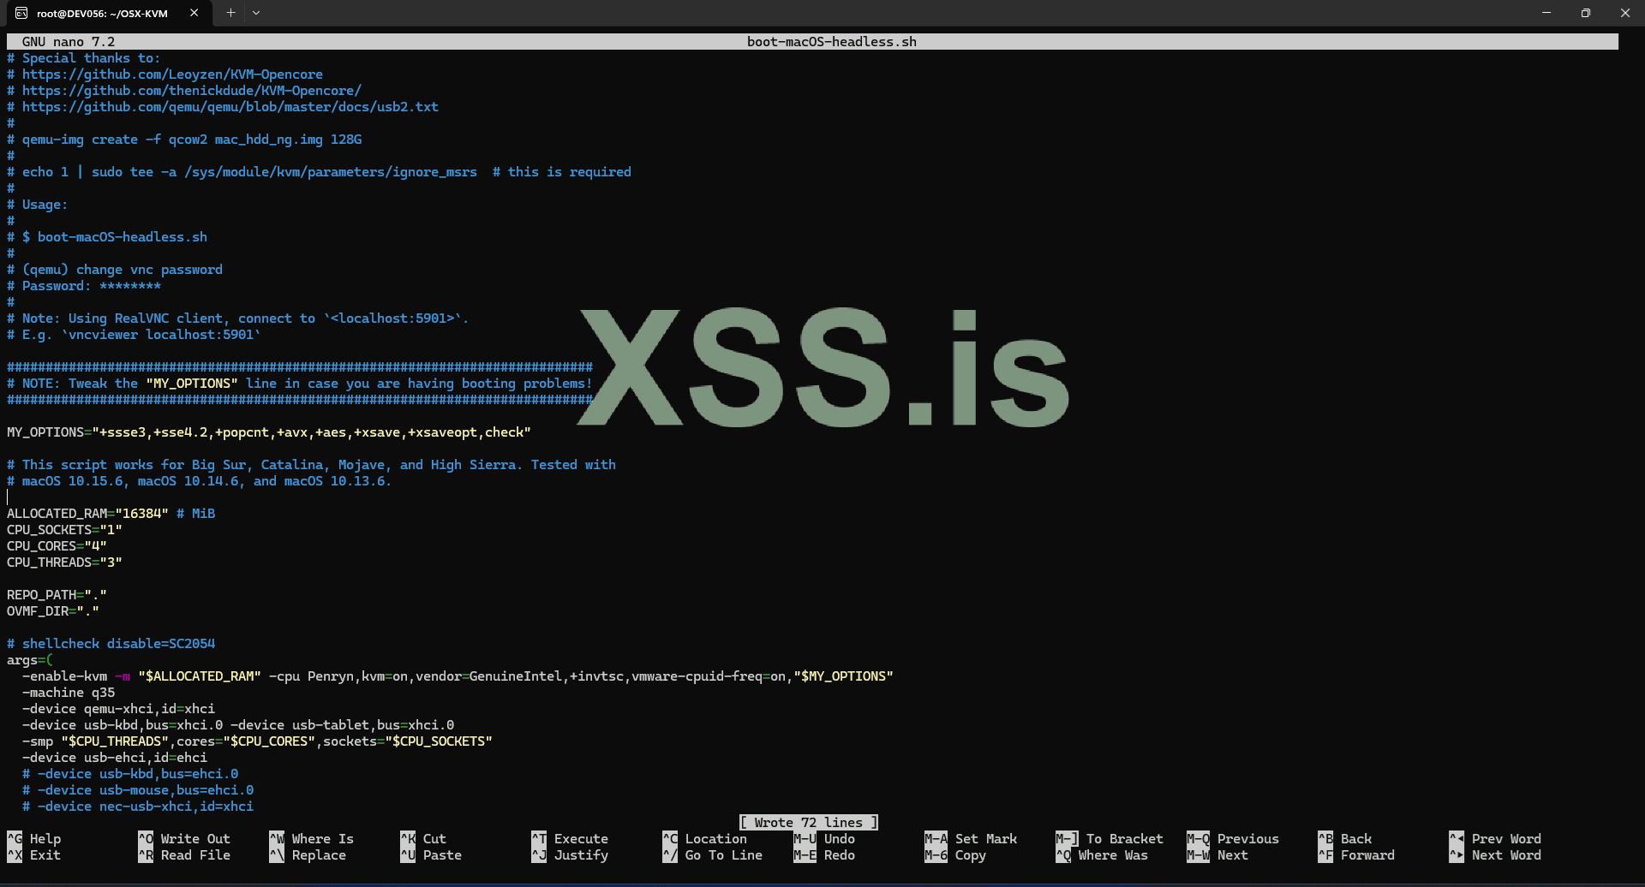Close the terminal window

1625,13
